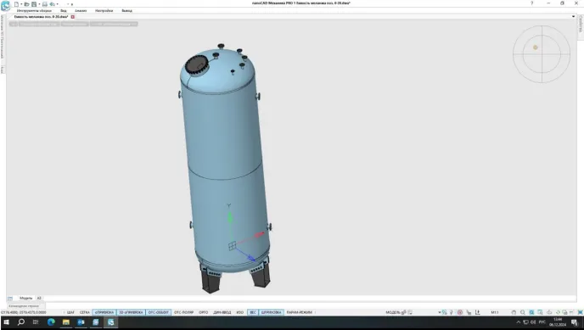Click the Print icon in quick toolbar

(x=45, y=4)
